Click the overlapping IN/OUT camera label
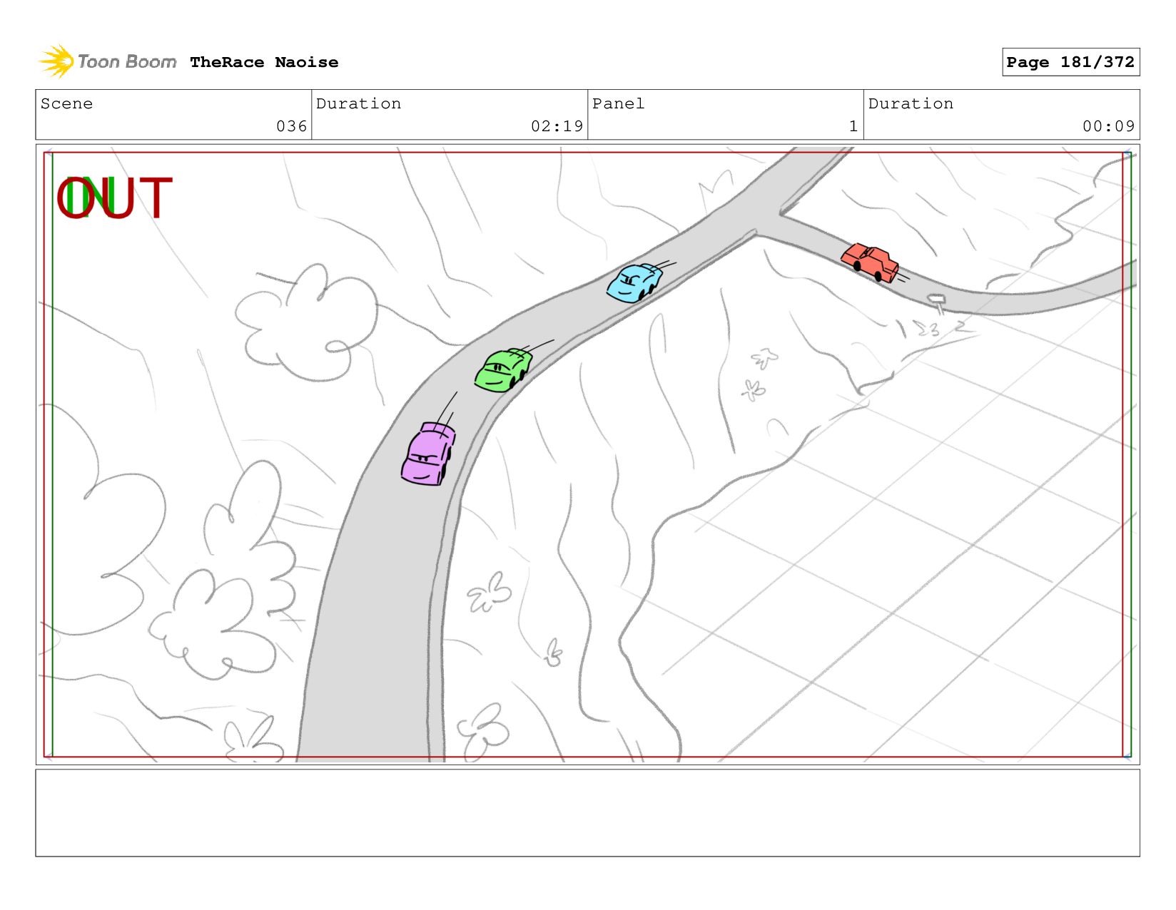 114,198
